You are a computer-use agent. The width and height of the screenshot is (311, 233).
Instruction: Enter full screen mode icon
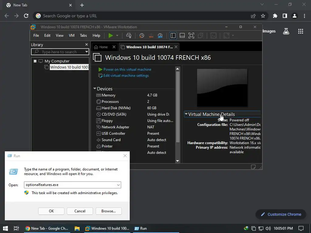[x=191, y=35]
